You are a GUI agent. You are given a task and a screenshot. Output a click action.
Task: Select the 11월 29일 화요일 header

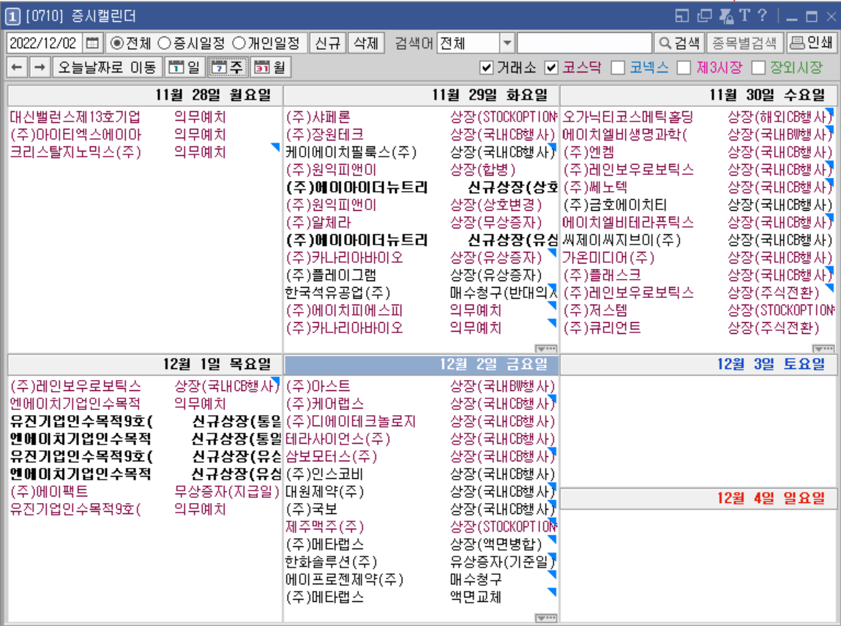tap(422, 95)
